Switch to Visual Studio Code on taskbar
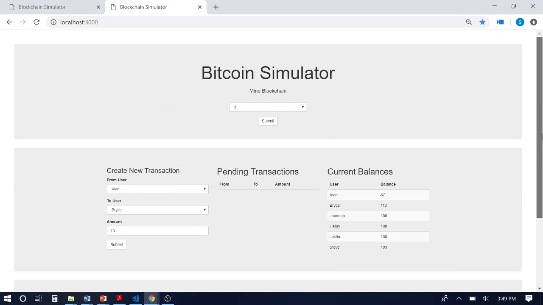Screen dimensions: 543x305 click(135, 299)
